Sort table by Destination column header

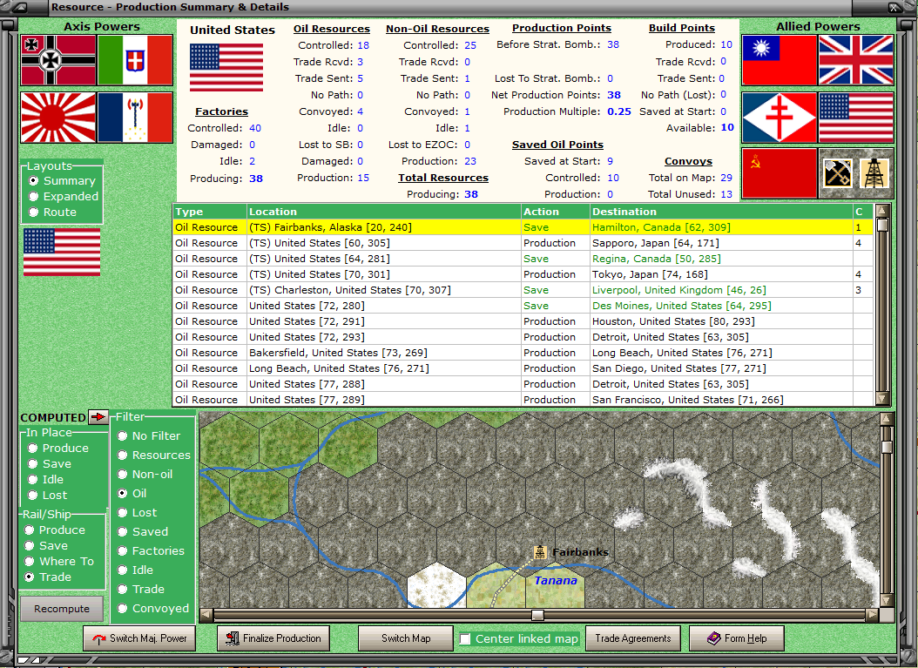721,212
